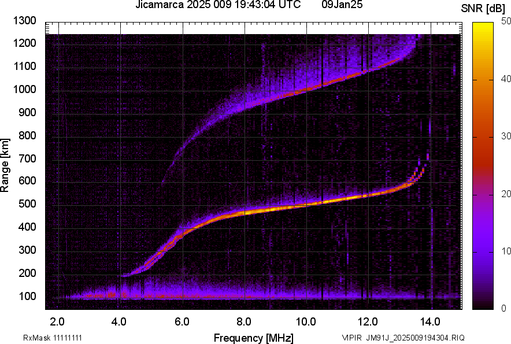Click the Jicamarca timestamp title text
The width and height of the screenshot is (511, 344).
click(x=217, y=5)
